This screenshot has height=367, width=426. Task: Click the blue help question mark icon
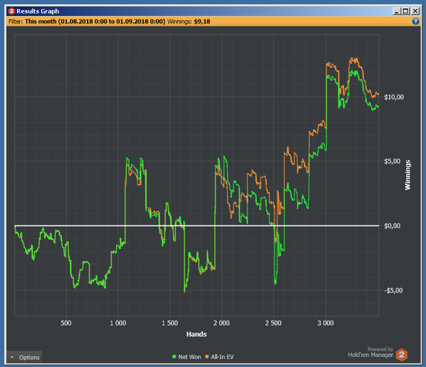416,21
